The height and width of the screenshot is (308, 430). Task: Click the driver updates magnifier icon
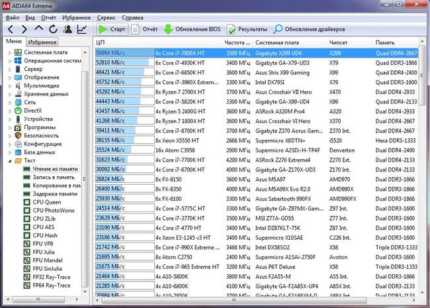278,29
